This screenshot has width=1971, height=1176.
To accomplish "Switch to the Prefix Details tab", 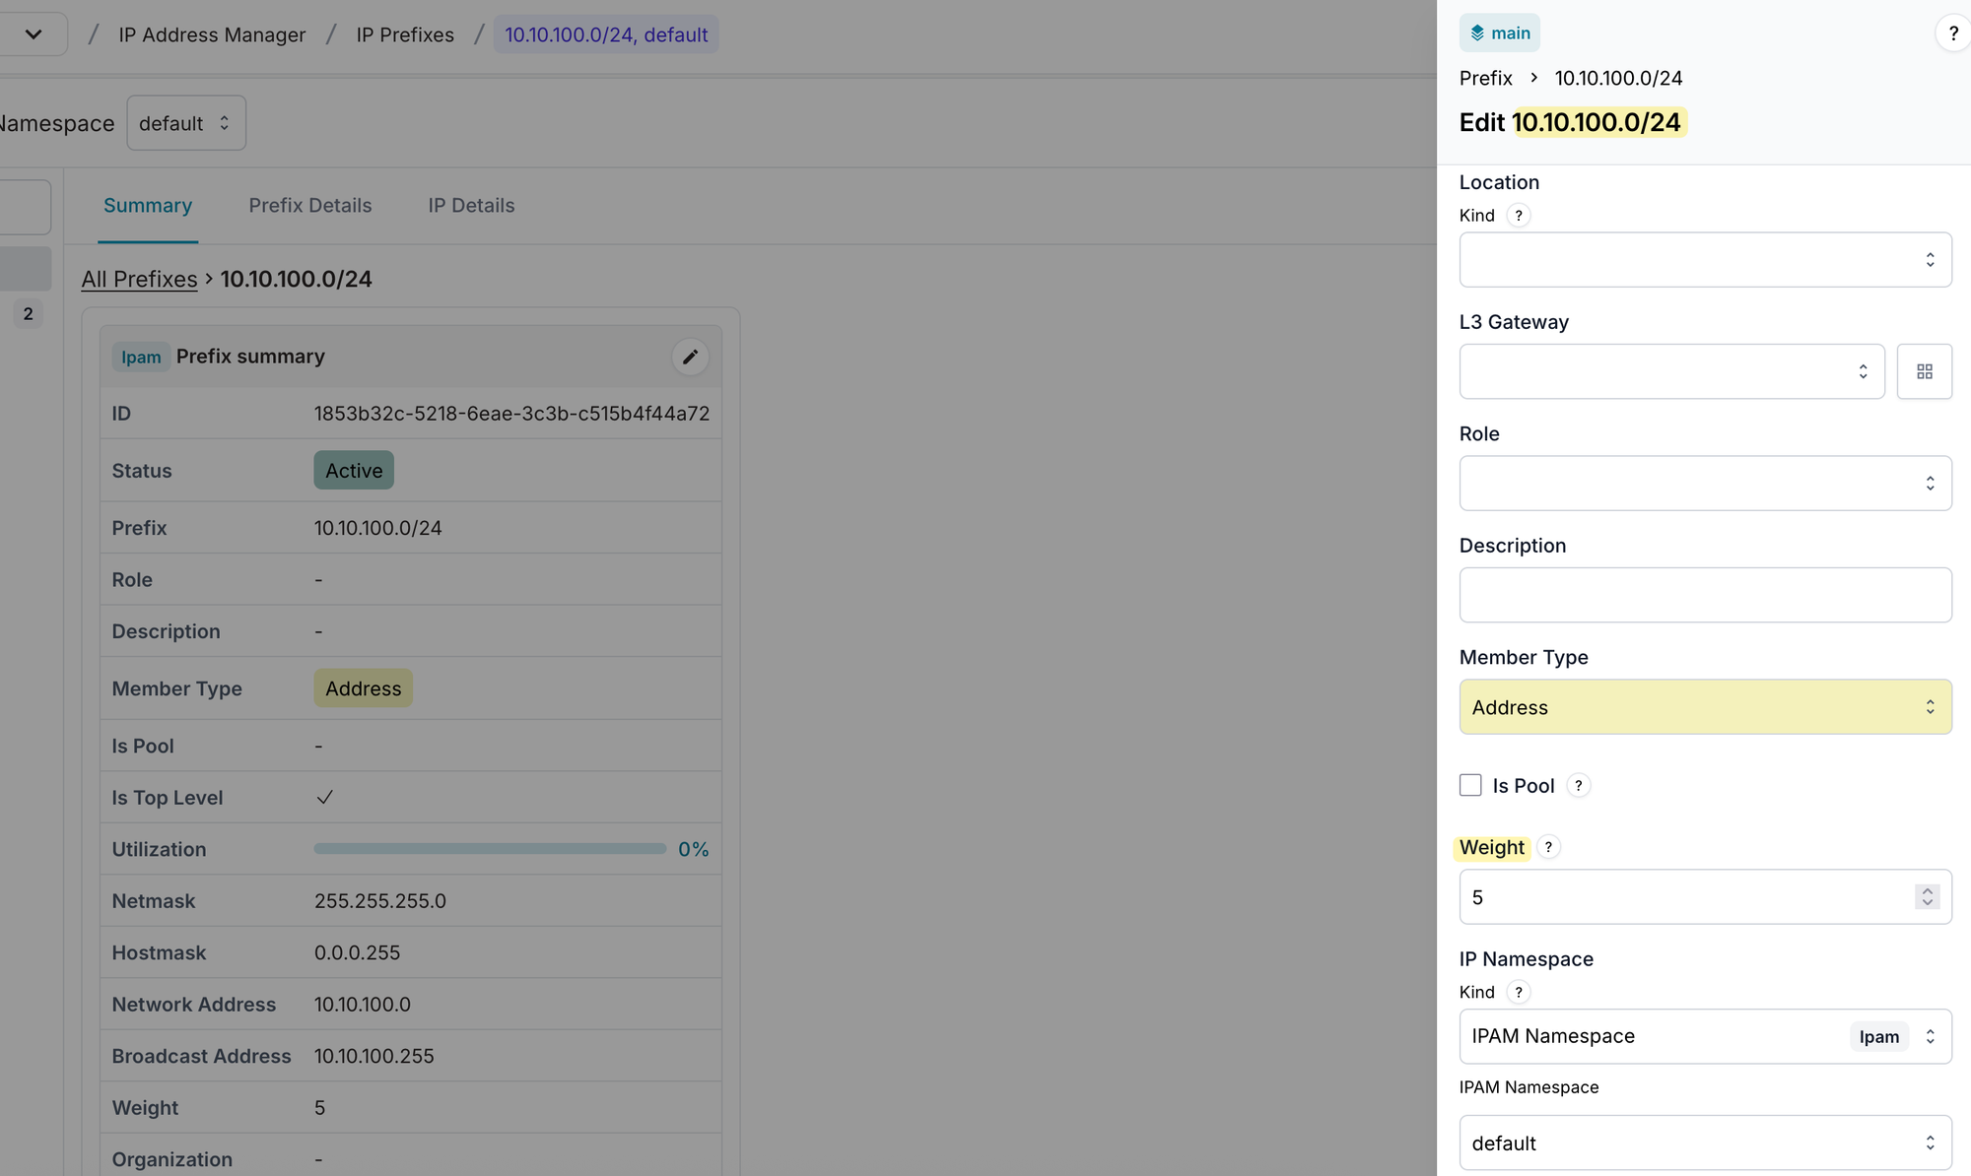I will (309, 206).
